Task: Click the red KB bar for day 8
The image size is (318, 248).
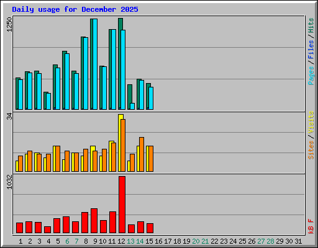Action: point(84,223)
